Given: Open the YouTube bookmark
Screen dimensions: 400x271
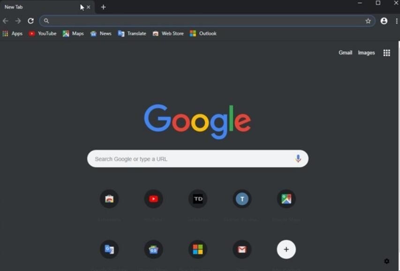Looking at the screenshot, I should (x=42, y=33).
